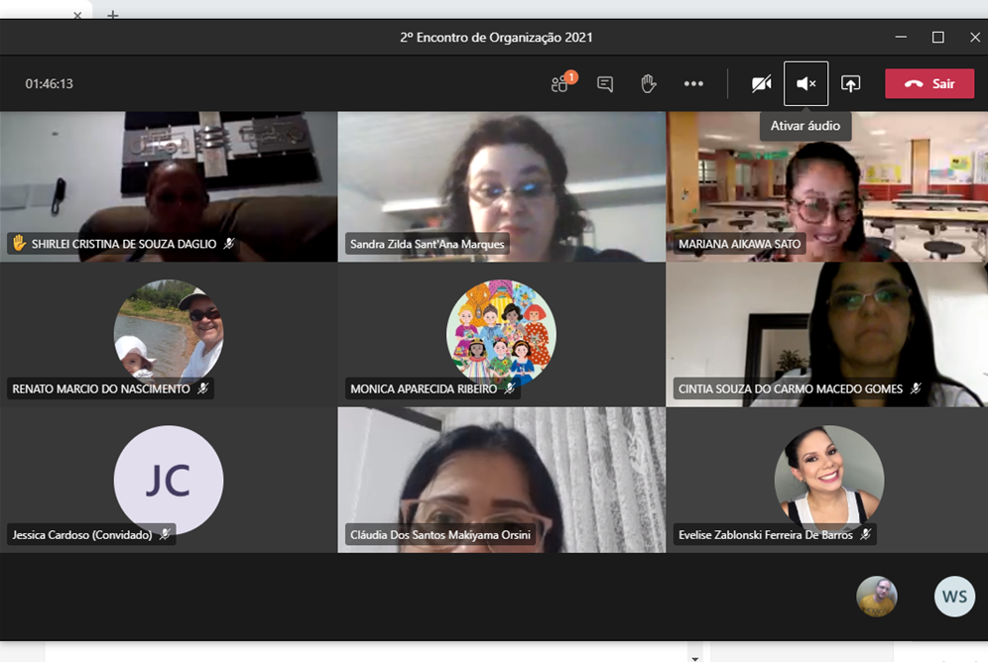Select Sandra Zilda Sant'Ana Marques video tile
The height and width of the screenshot is (662, 988).
click(502, 186)
